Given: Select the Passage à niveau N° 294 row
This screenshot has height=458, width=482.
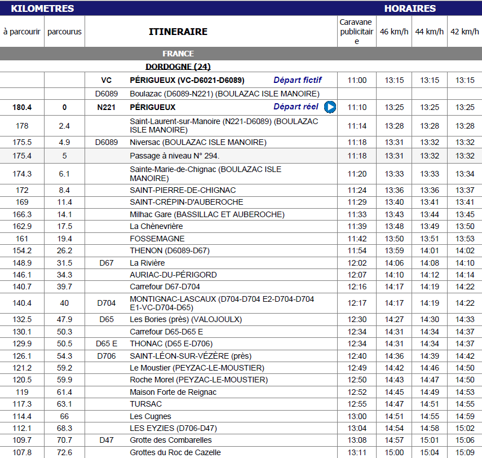Looking at the screenshot, I should [241, 156].
